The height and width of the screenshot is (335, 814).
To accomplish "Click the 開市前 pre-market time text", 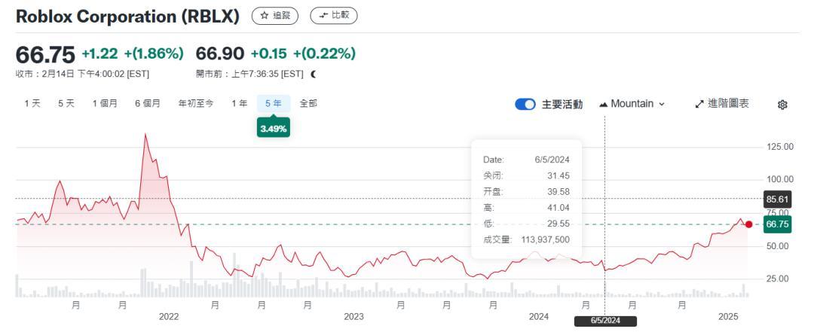I will pyautogui.click(x=249, y=75).
